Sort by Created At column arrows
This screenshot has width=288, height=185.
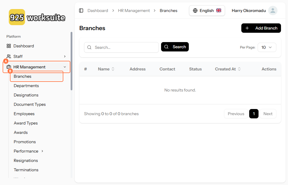(x=239, y=69)
